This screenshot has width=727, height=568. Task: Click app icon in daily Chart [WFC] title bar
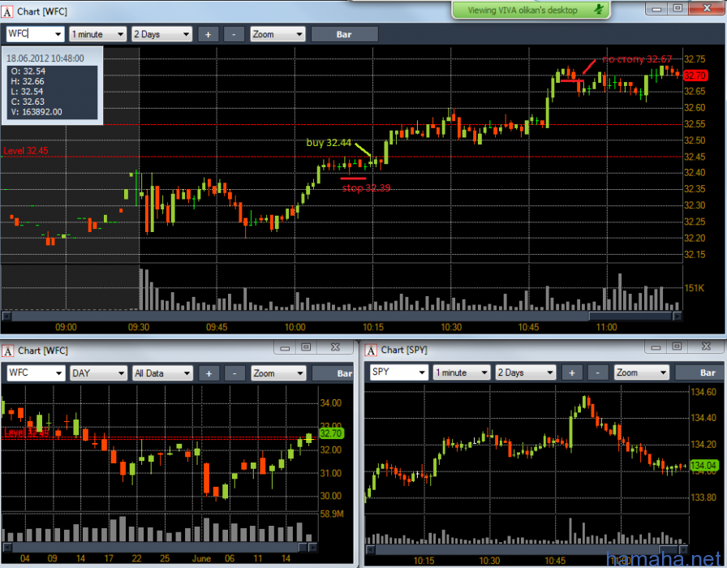7,351
